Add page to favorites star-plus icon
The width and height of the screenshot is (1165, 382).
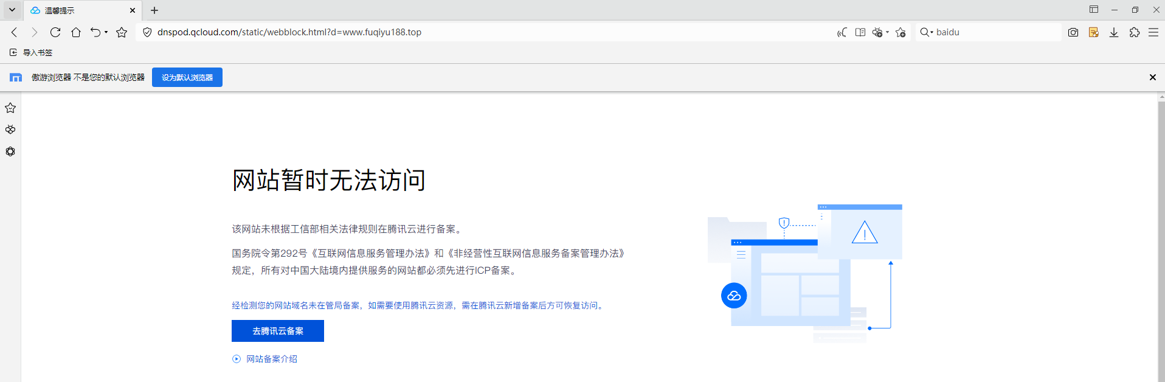tap(901, 32)
